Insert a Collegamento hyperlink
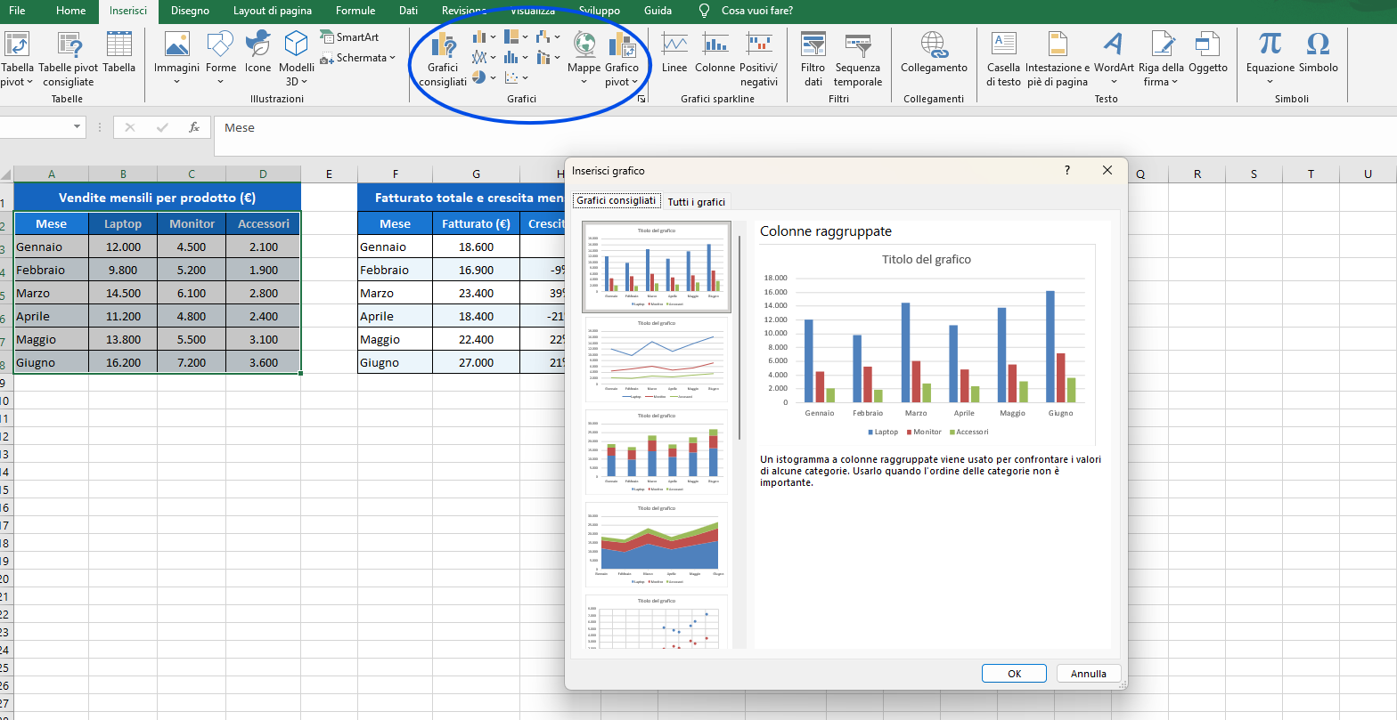Screen dimensions: 1397x720 point(934,53)
